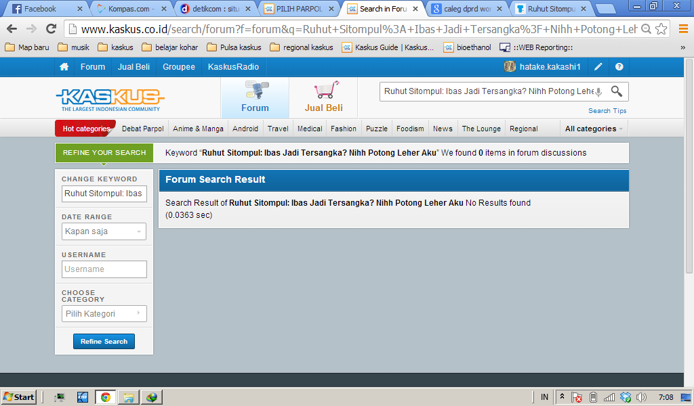Reload the page with refresh icon

[x=52, y=29]
